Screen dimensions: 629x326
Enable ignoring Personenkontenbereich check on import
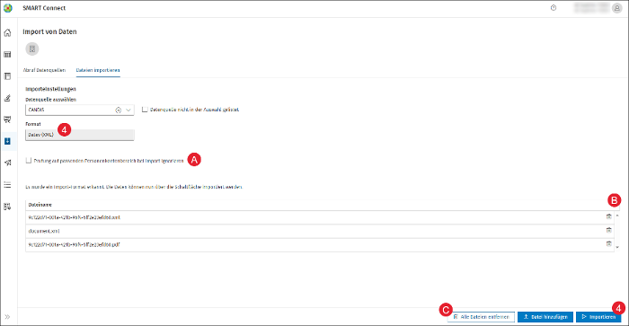click(x=29, y=161)
